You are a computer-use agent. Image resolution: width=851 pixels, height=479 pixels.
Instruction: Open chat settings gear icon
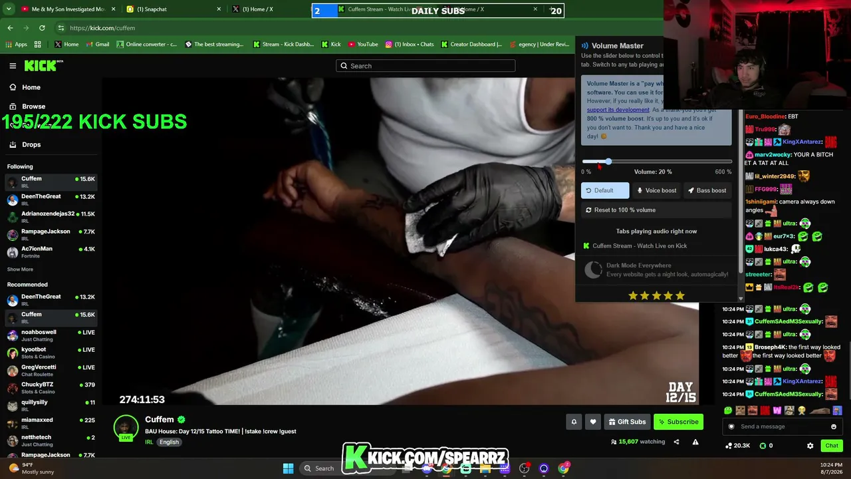pos(810,446)
